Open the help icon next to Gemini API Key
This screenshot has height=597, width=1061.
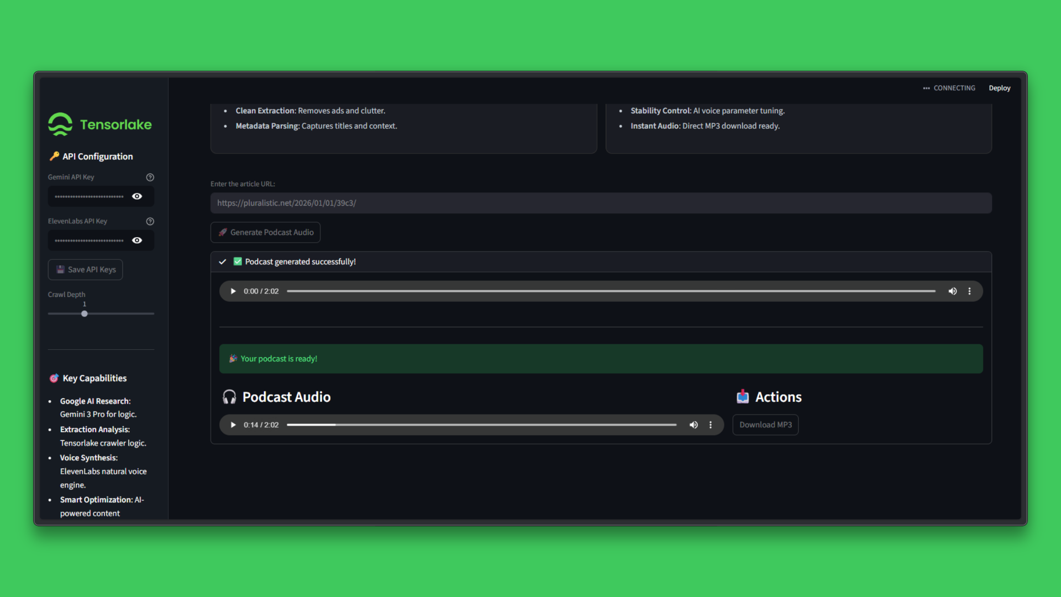point(150,177)
